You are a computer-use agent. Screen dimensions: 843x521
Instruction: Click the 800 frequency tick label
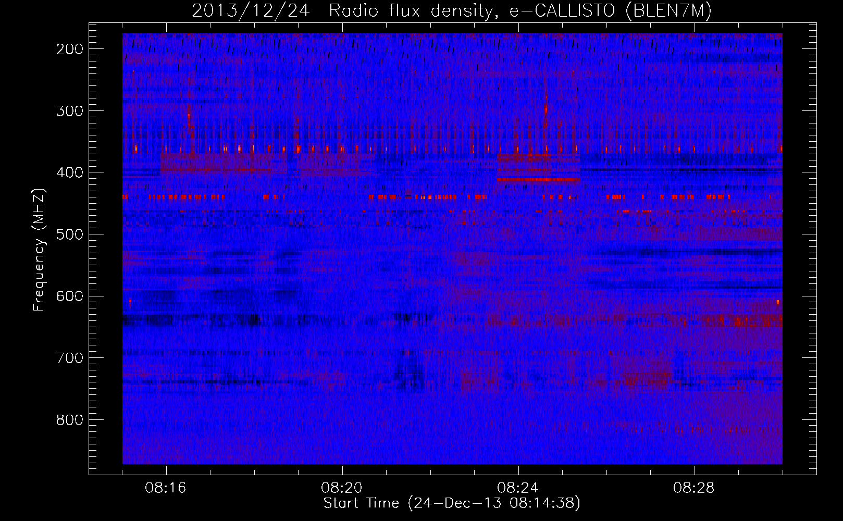point(70,420)
